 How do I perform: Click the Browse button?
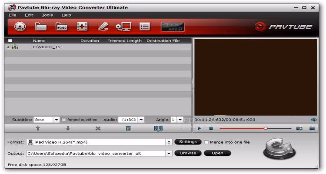(x=188, y=153)
